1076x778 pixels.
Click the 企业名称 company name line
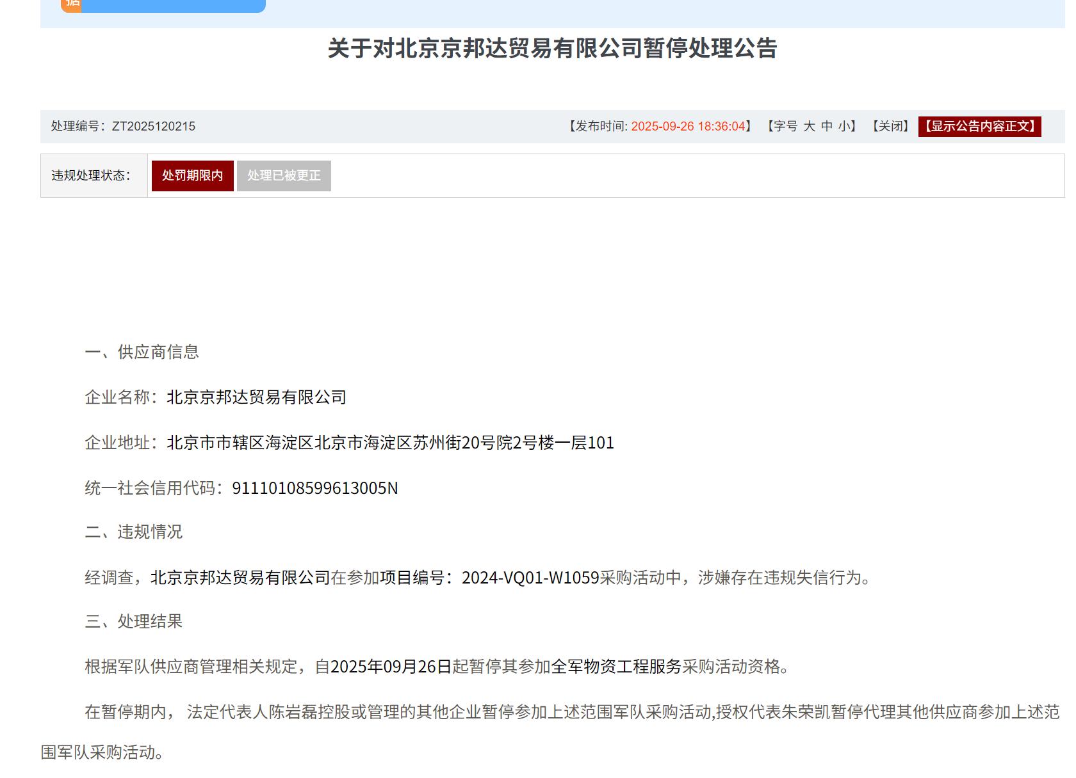[x=215, y=397]
